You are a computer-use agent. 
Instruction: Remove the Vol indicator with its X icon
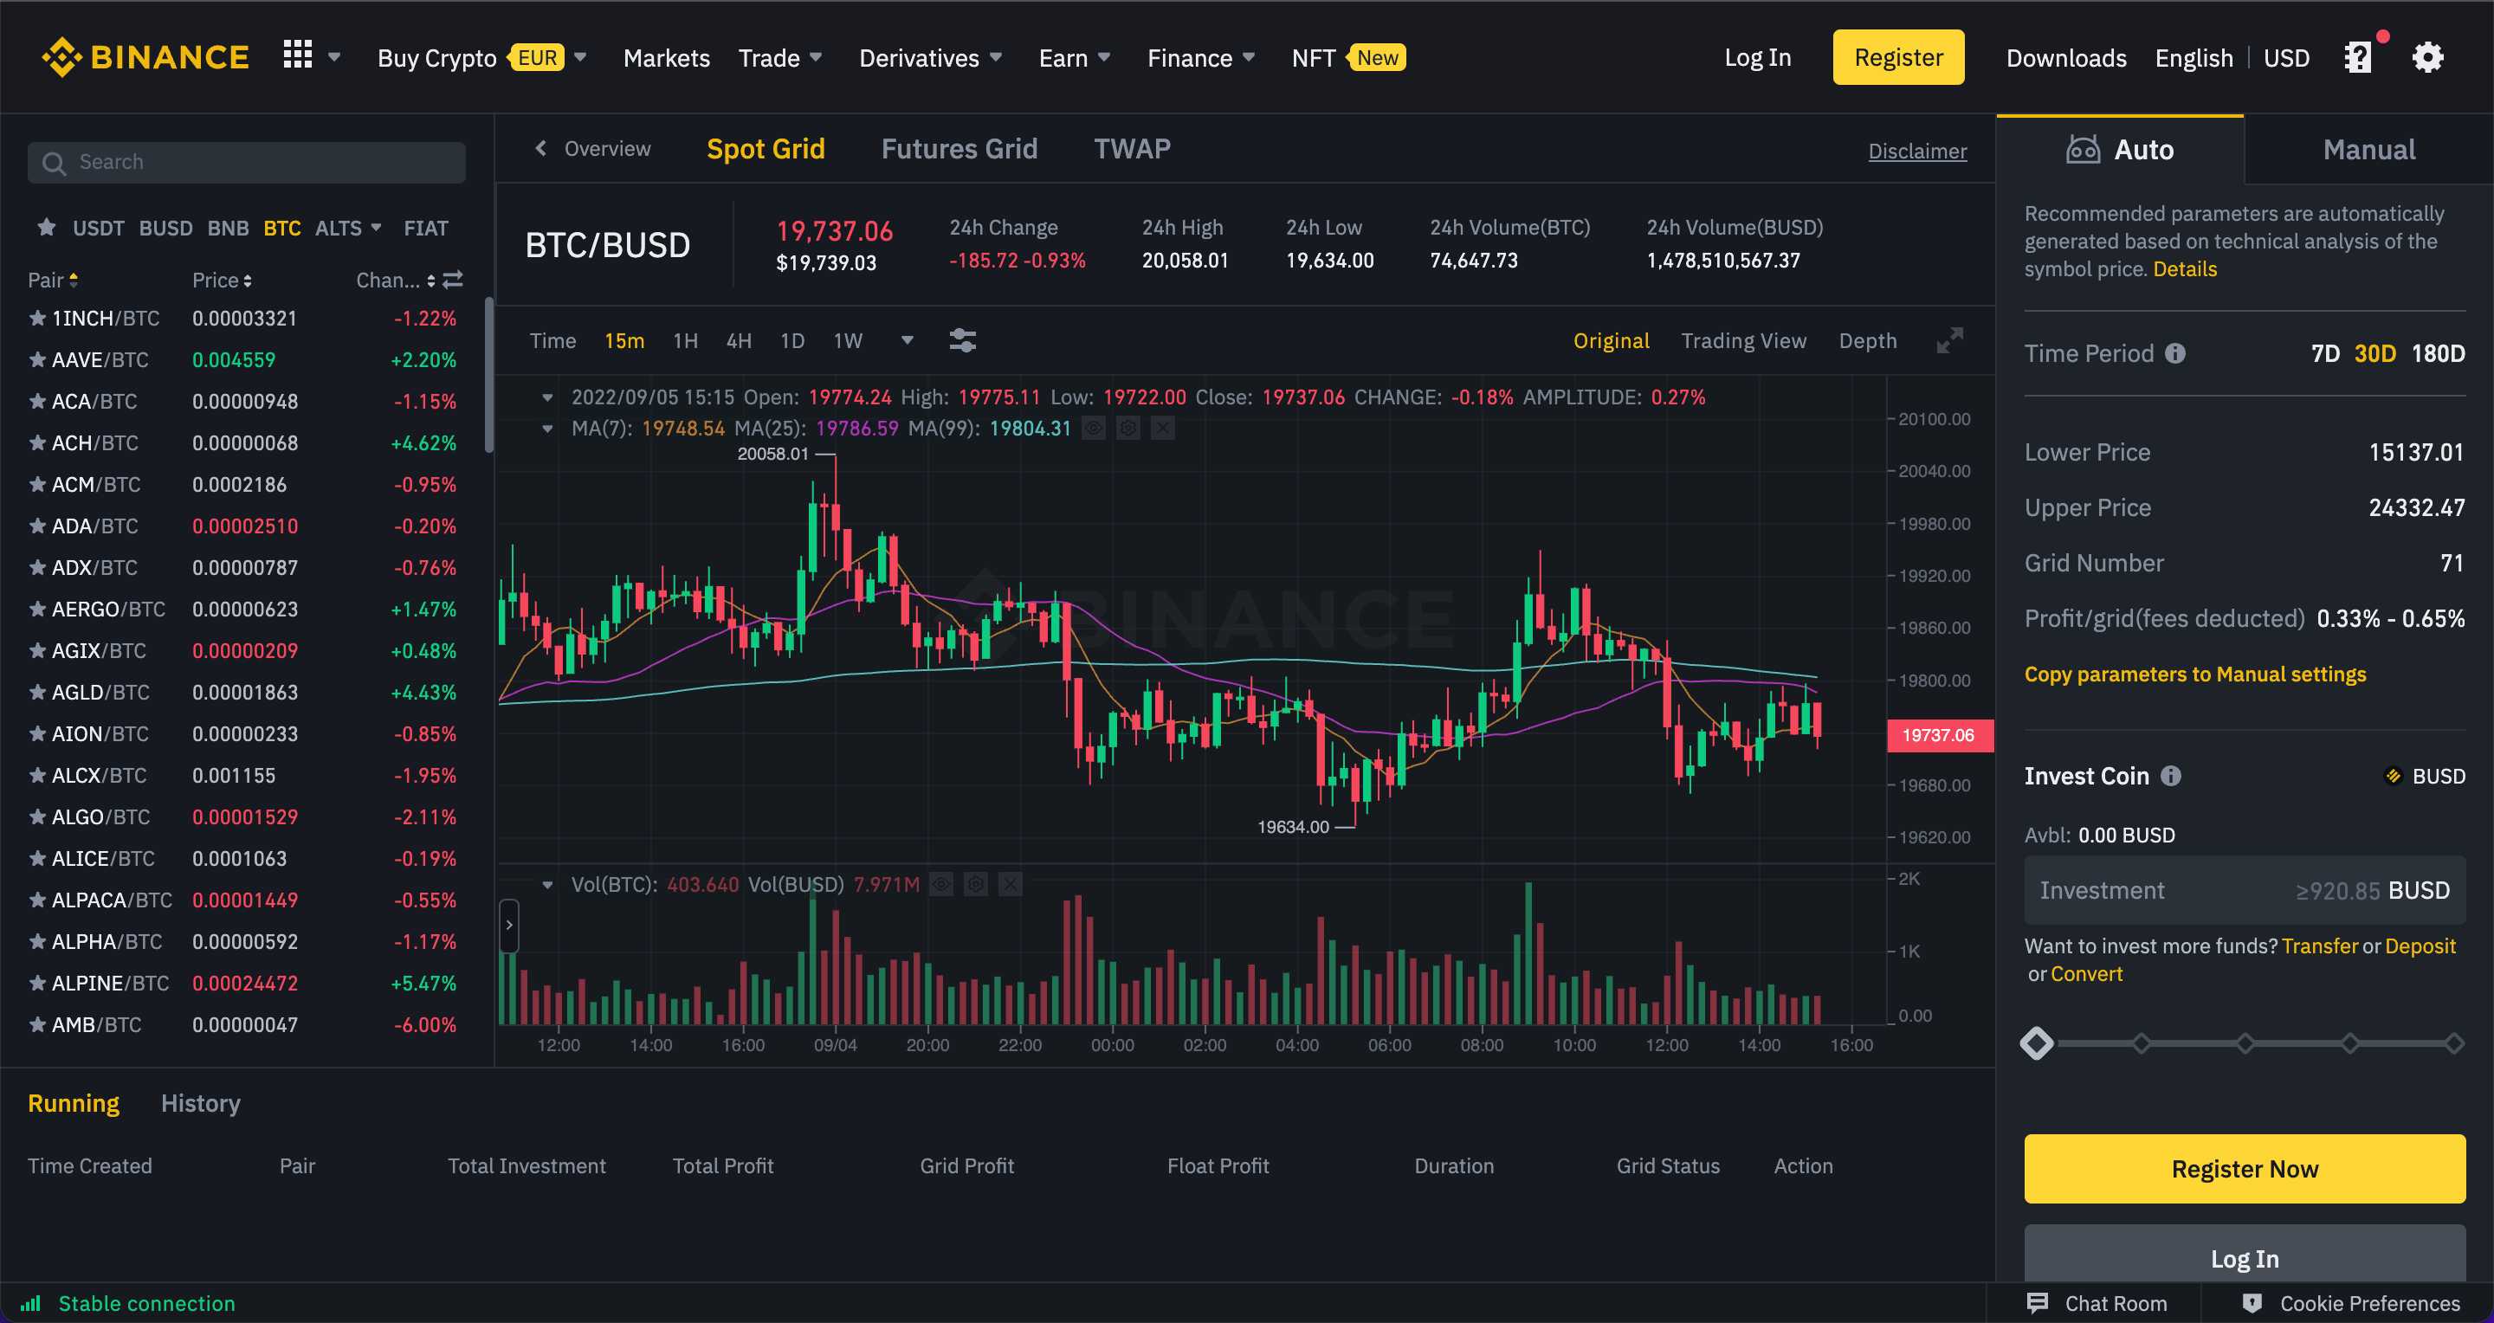(x=1010, y=884)
